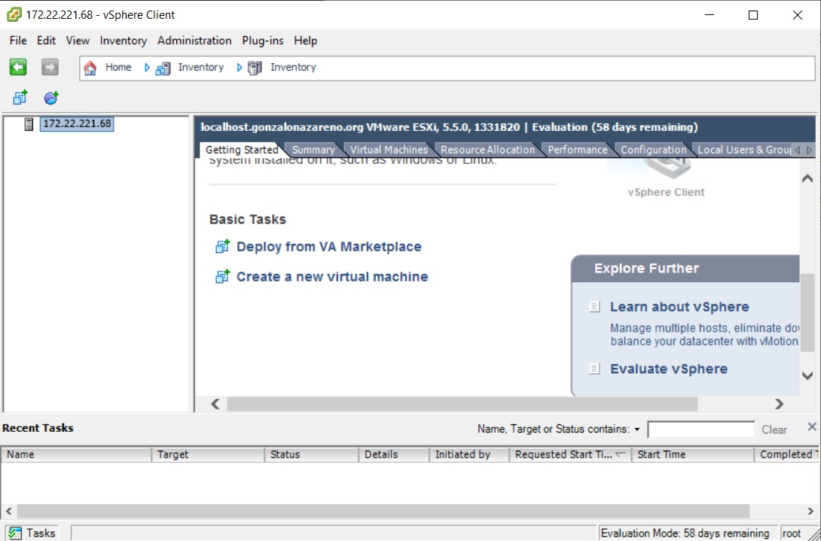Open the Administration menu

[x=194, y=41]
